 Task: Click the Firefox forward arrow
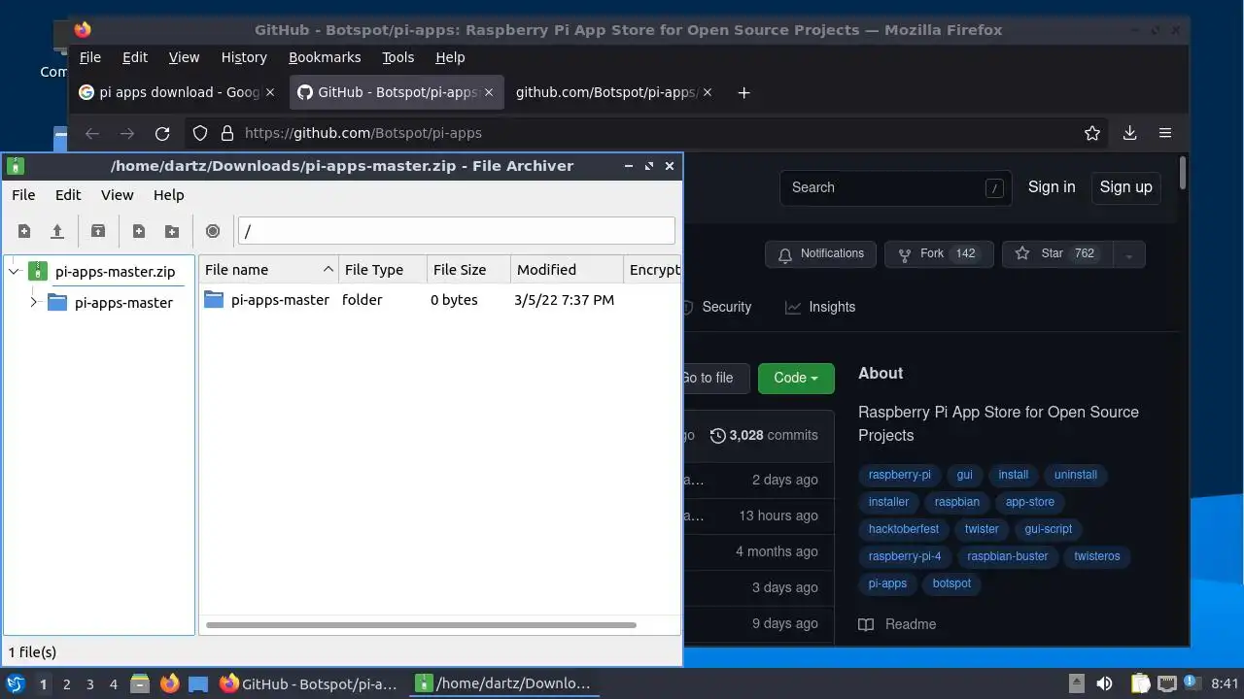tap(127, 133)
